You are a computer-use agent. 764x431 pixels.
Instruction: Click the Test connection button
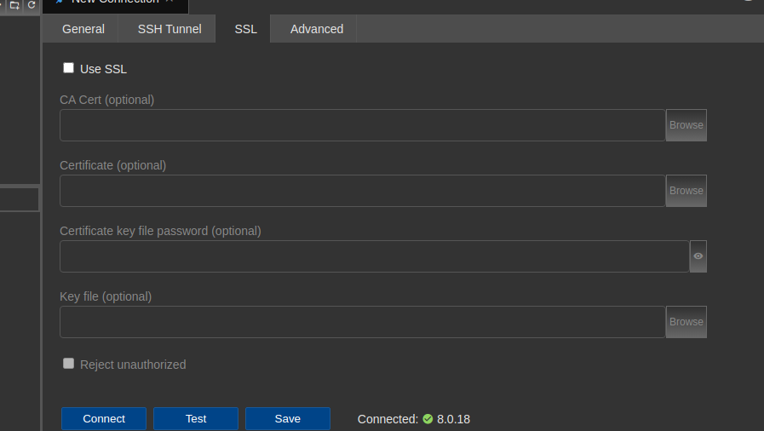tap(196, 419)
